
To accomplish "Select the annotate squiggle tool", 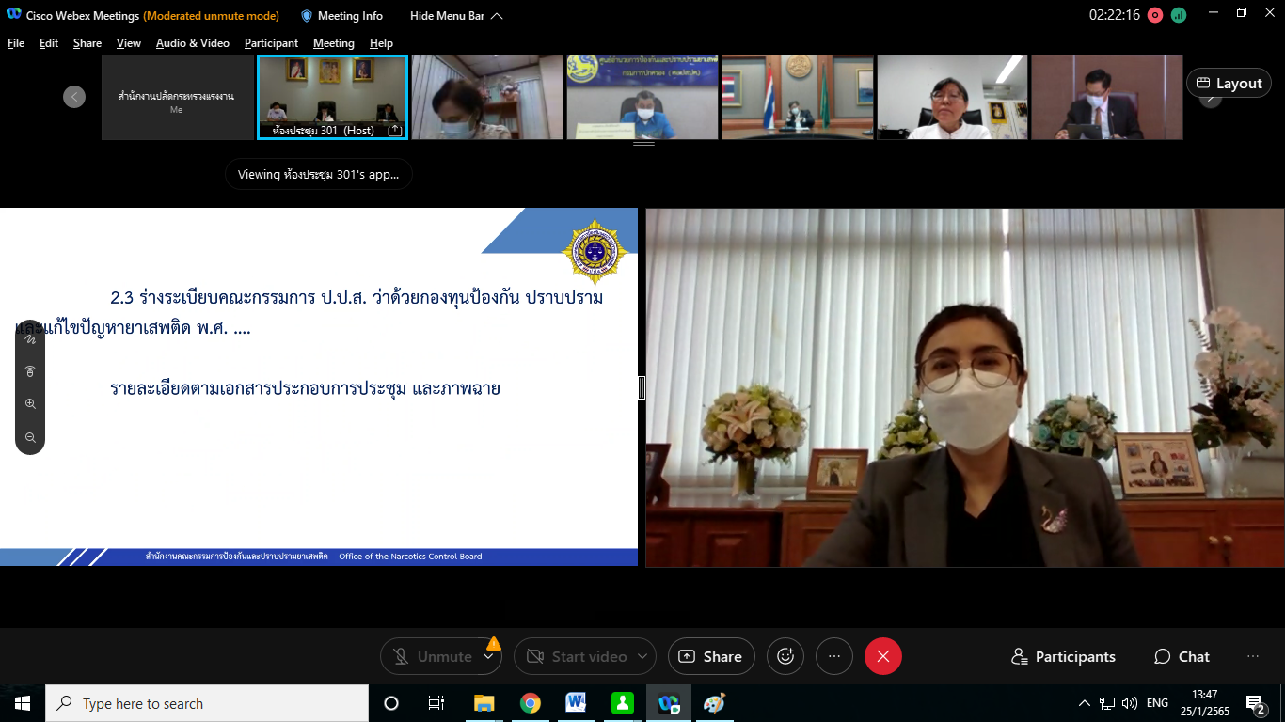I will coord(30,339).
